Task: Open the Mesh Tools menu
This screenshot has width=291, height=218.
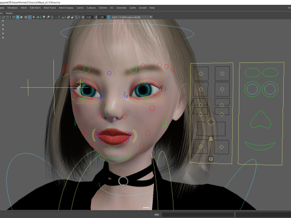Action: (50, 8)
